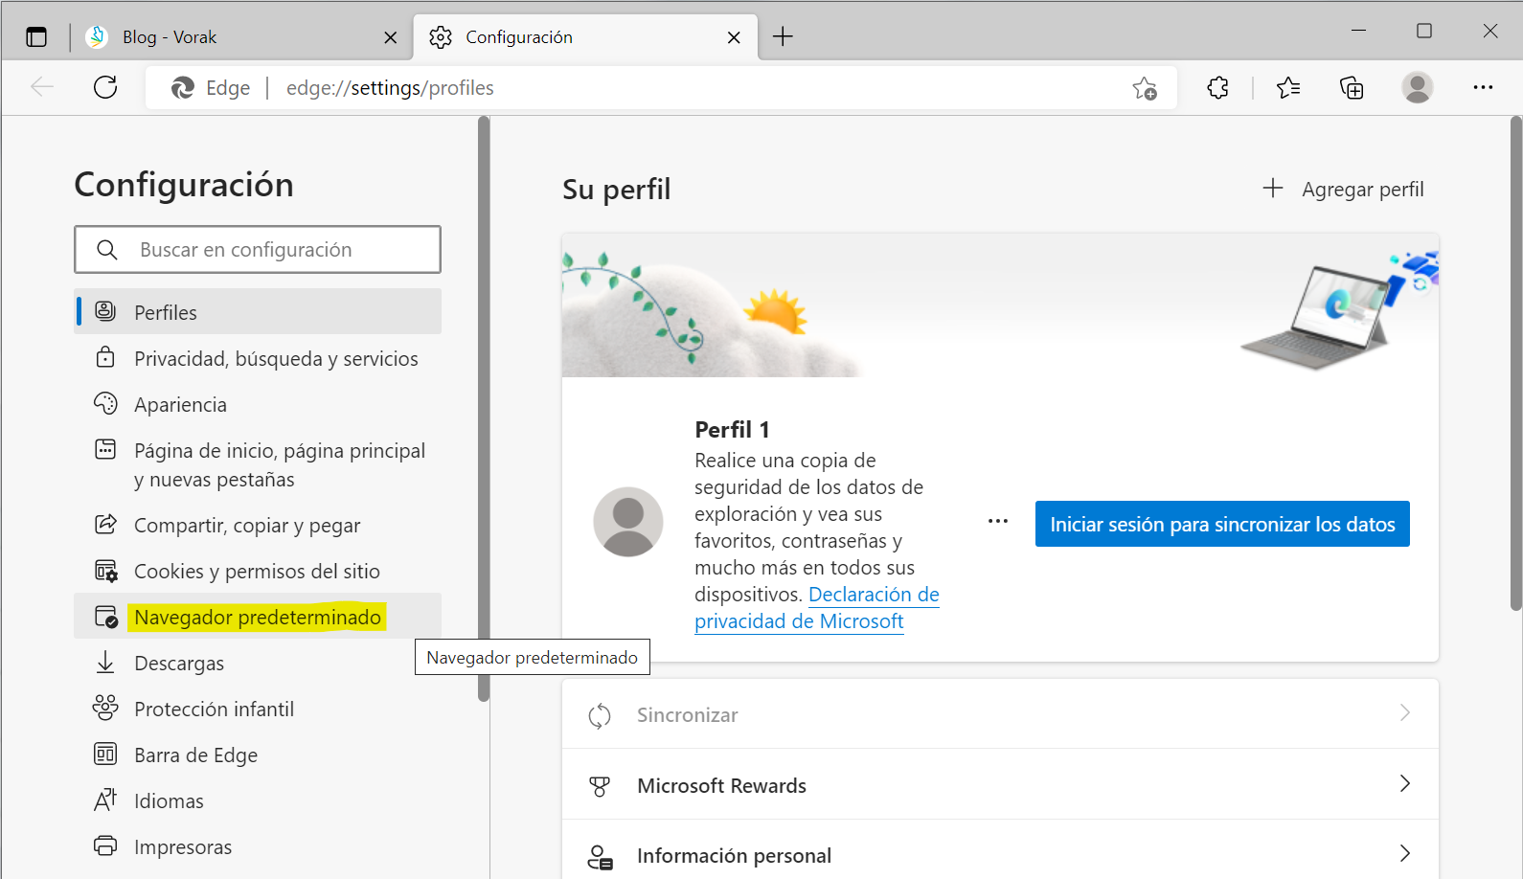
Task: Click the cookies permissions icon
Action: [x=105, y=571]
